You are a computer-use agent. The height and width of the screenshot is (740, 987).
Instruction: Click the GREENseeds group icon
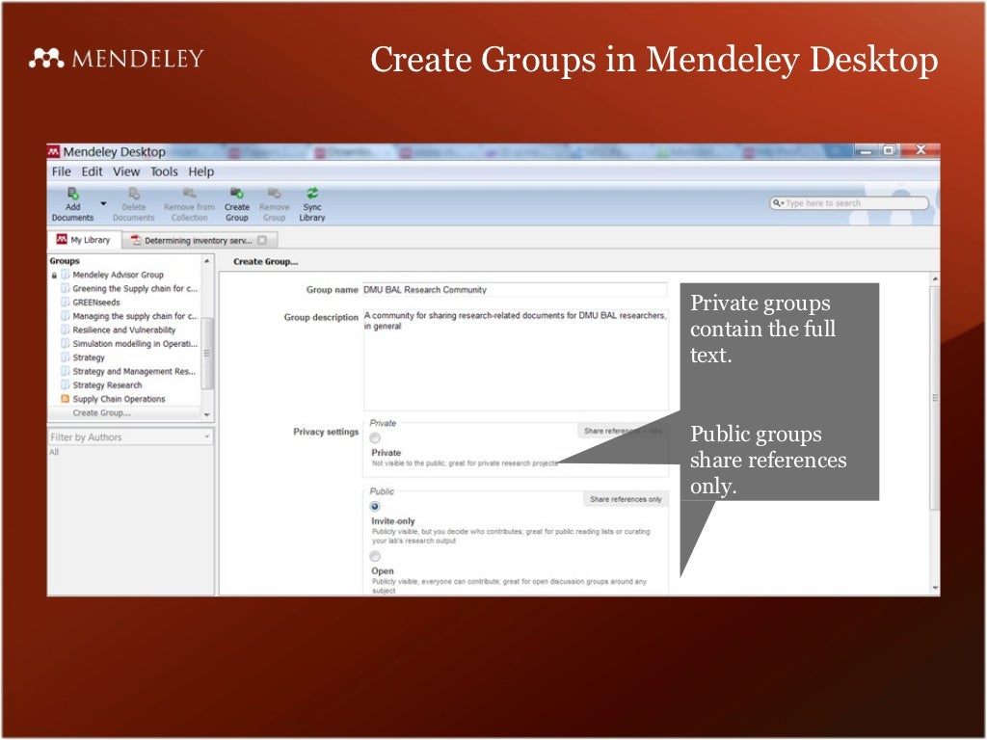tap(65, 302)
